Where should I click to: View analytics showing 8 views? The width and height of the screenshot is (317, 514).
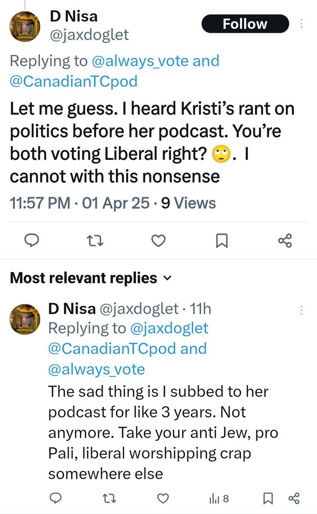click(219, 498)
